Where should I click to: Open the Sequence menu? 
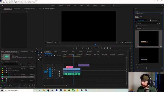(11, 3)
